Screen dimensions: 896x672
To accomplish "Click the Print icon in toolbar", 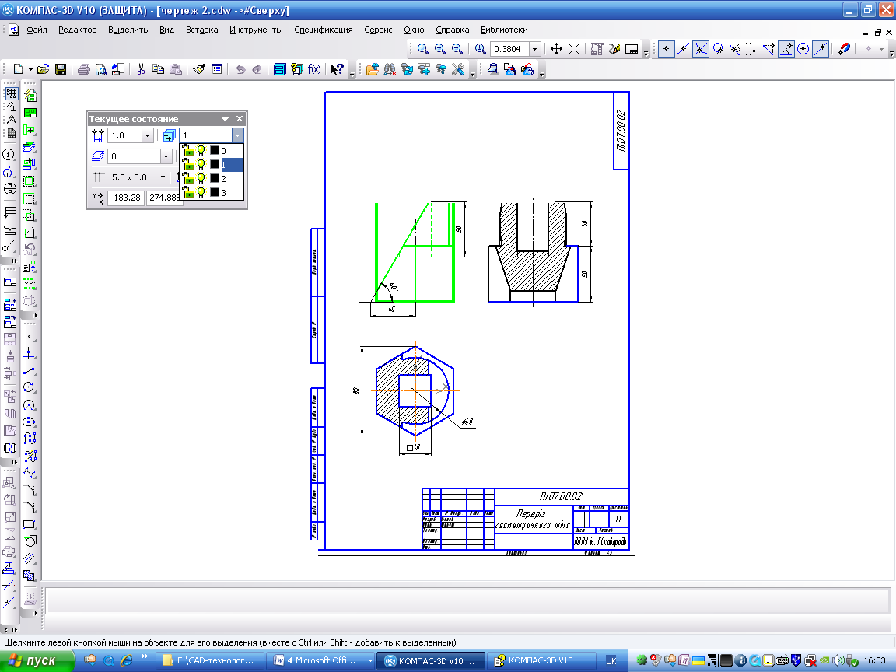I will pyautogui.click(x=83, y=69).
